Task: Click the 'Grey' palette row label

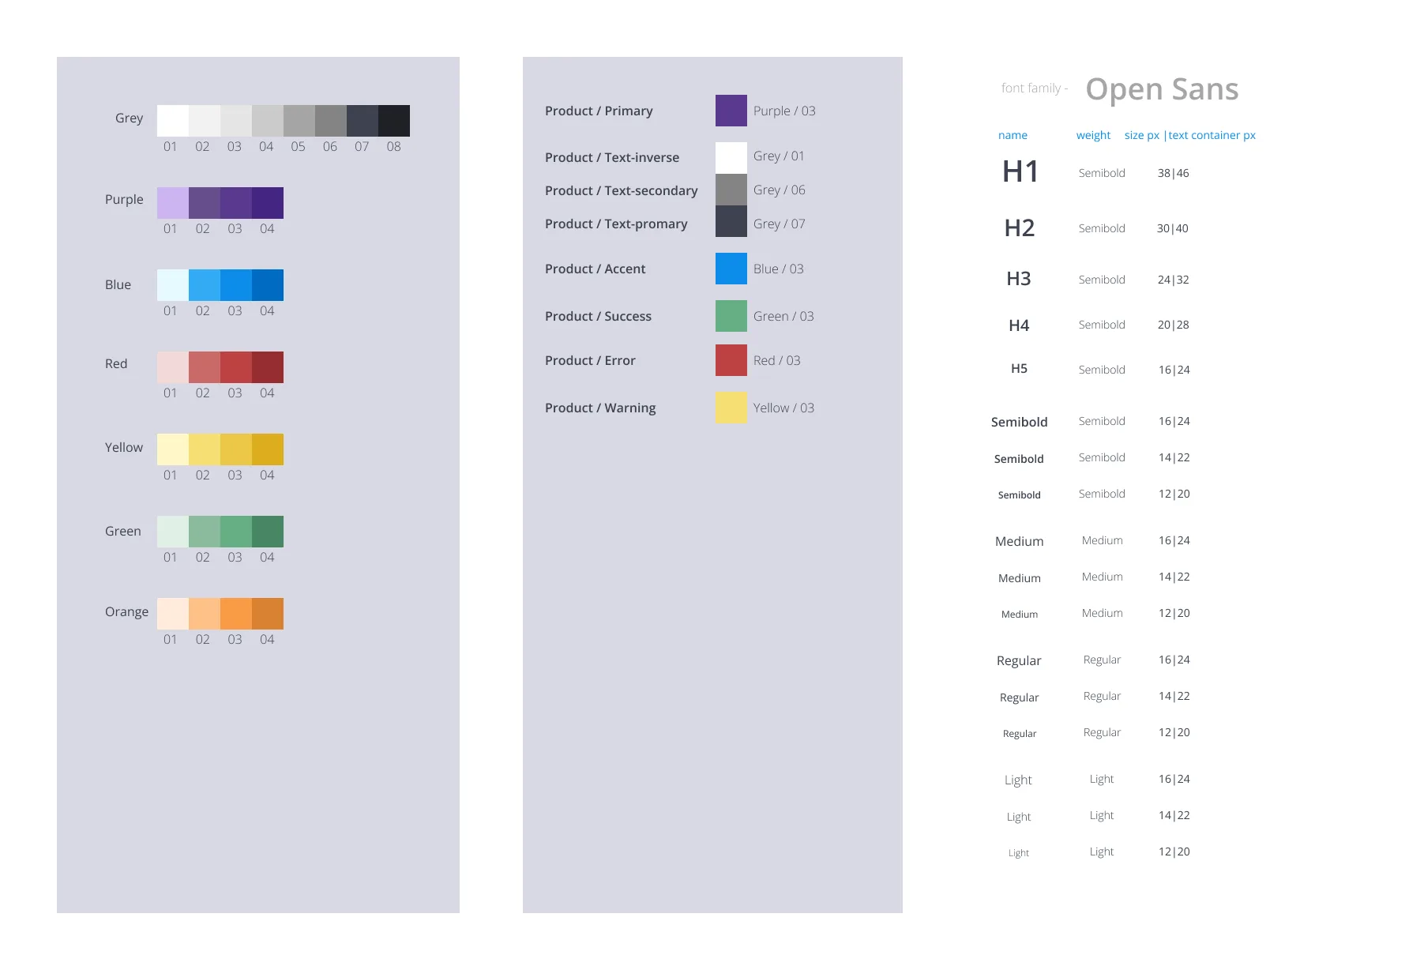Action: click(129, 118)
